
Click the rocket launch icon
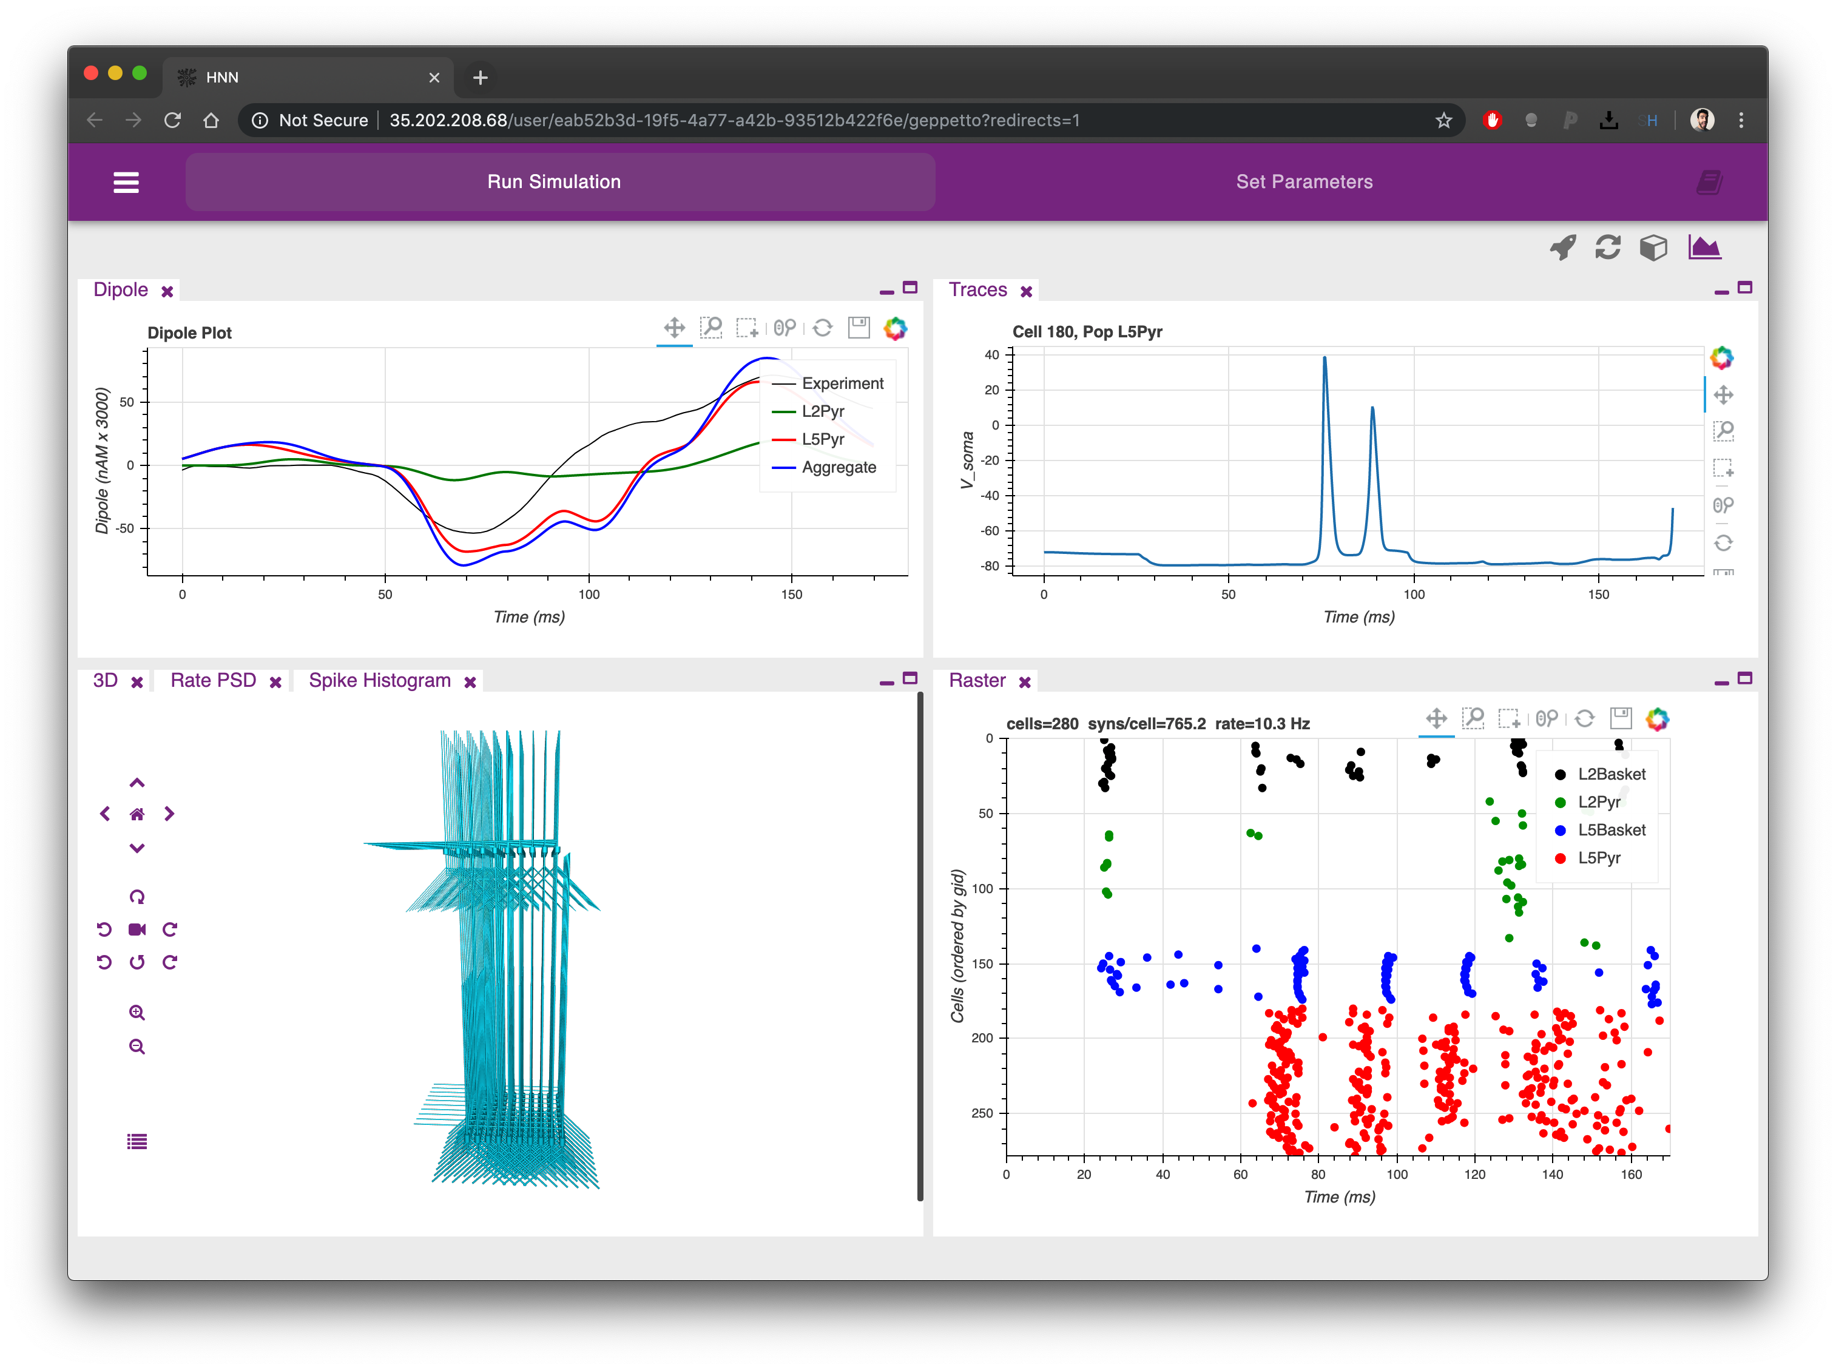tap(1562, 247)
